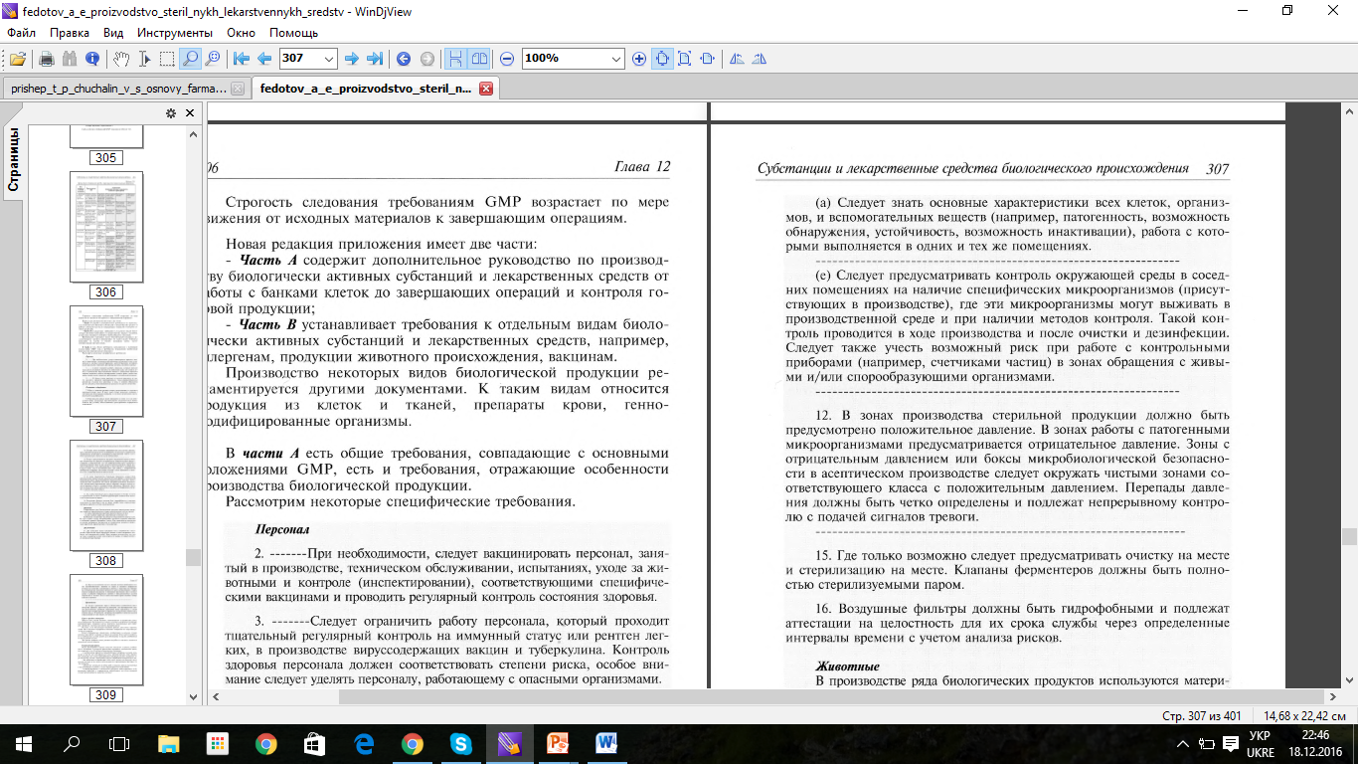Open the Инструменты menu

click(x=175, y=33)
